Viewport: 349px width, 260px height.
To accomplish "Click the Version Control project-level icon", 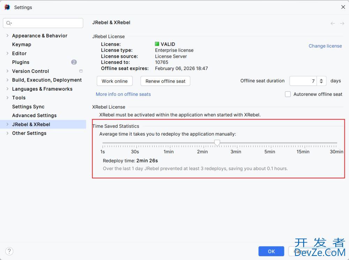I will tap(81, 71).
